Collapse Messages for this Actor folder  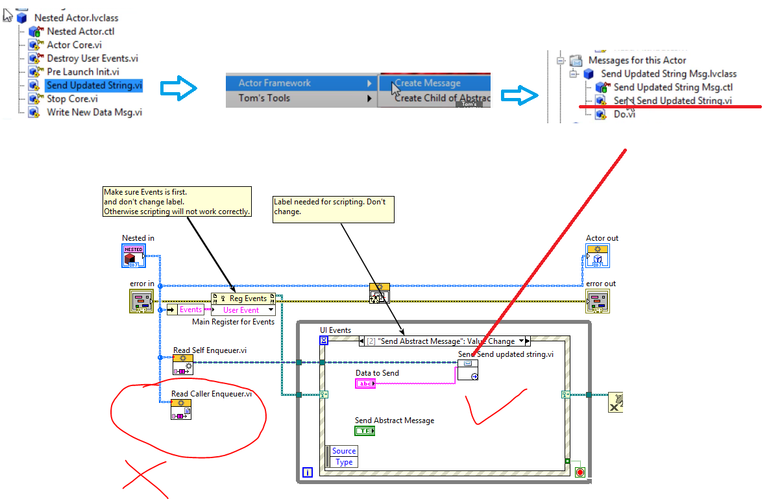(561, 61)
